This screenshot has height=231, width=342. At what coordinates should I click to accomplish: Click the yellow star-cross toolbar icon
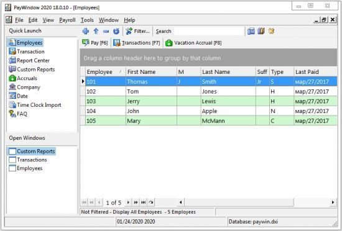pyautogui.click(x=271, y=31)
